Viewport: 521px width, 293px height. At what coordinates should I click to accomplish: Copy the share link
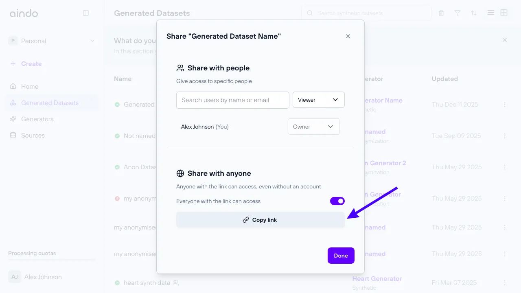point(260,220)
